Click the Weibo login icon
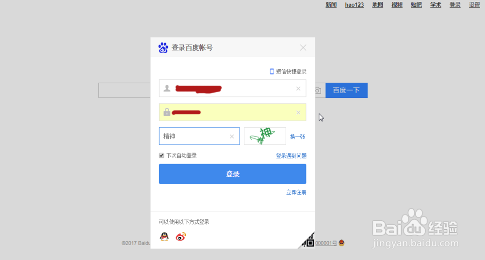Image resolution: width=485 pixels, height=260 pixels. point(181,237)
